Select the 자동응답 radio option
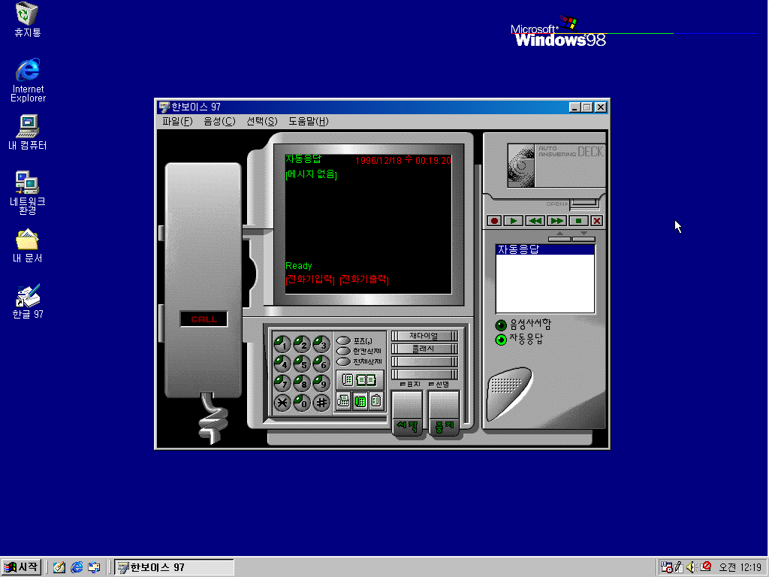 (501, 340)
